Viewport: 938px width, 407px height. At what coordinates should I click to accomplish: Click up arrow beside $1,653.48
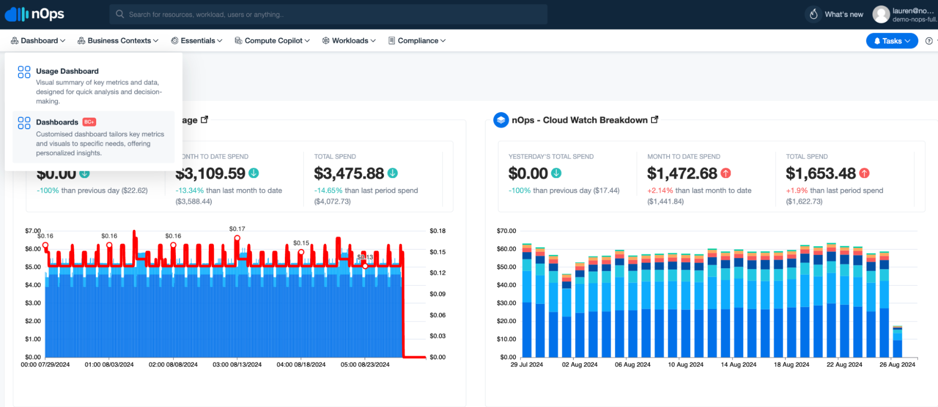coord(864,173)
